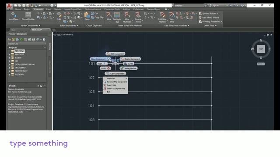Open the Circuit Builder tool

coord(28,17)
